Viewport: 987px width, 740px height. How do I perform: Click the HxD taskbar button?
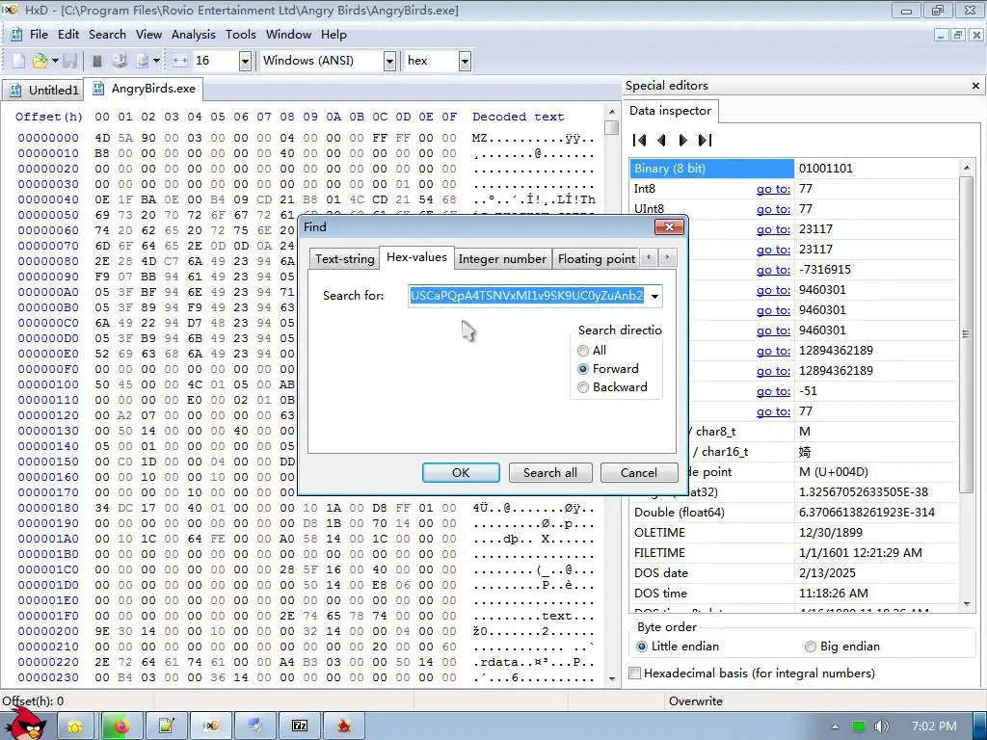pyautogui.click(x=211, y=727)
